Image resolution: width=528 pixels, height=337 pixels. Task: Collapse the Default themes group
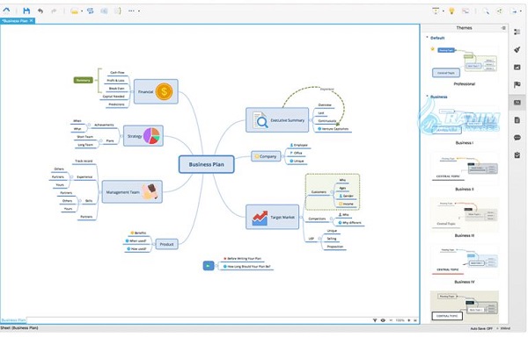[428, 38]
